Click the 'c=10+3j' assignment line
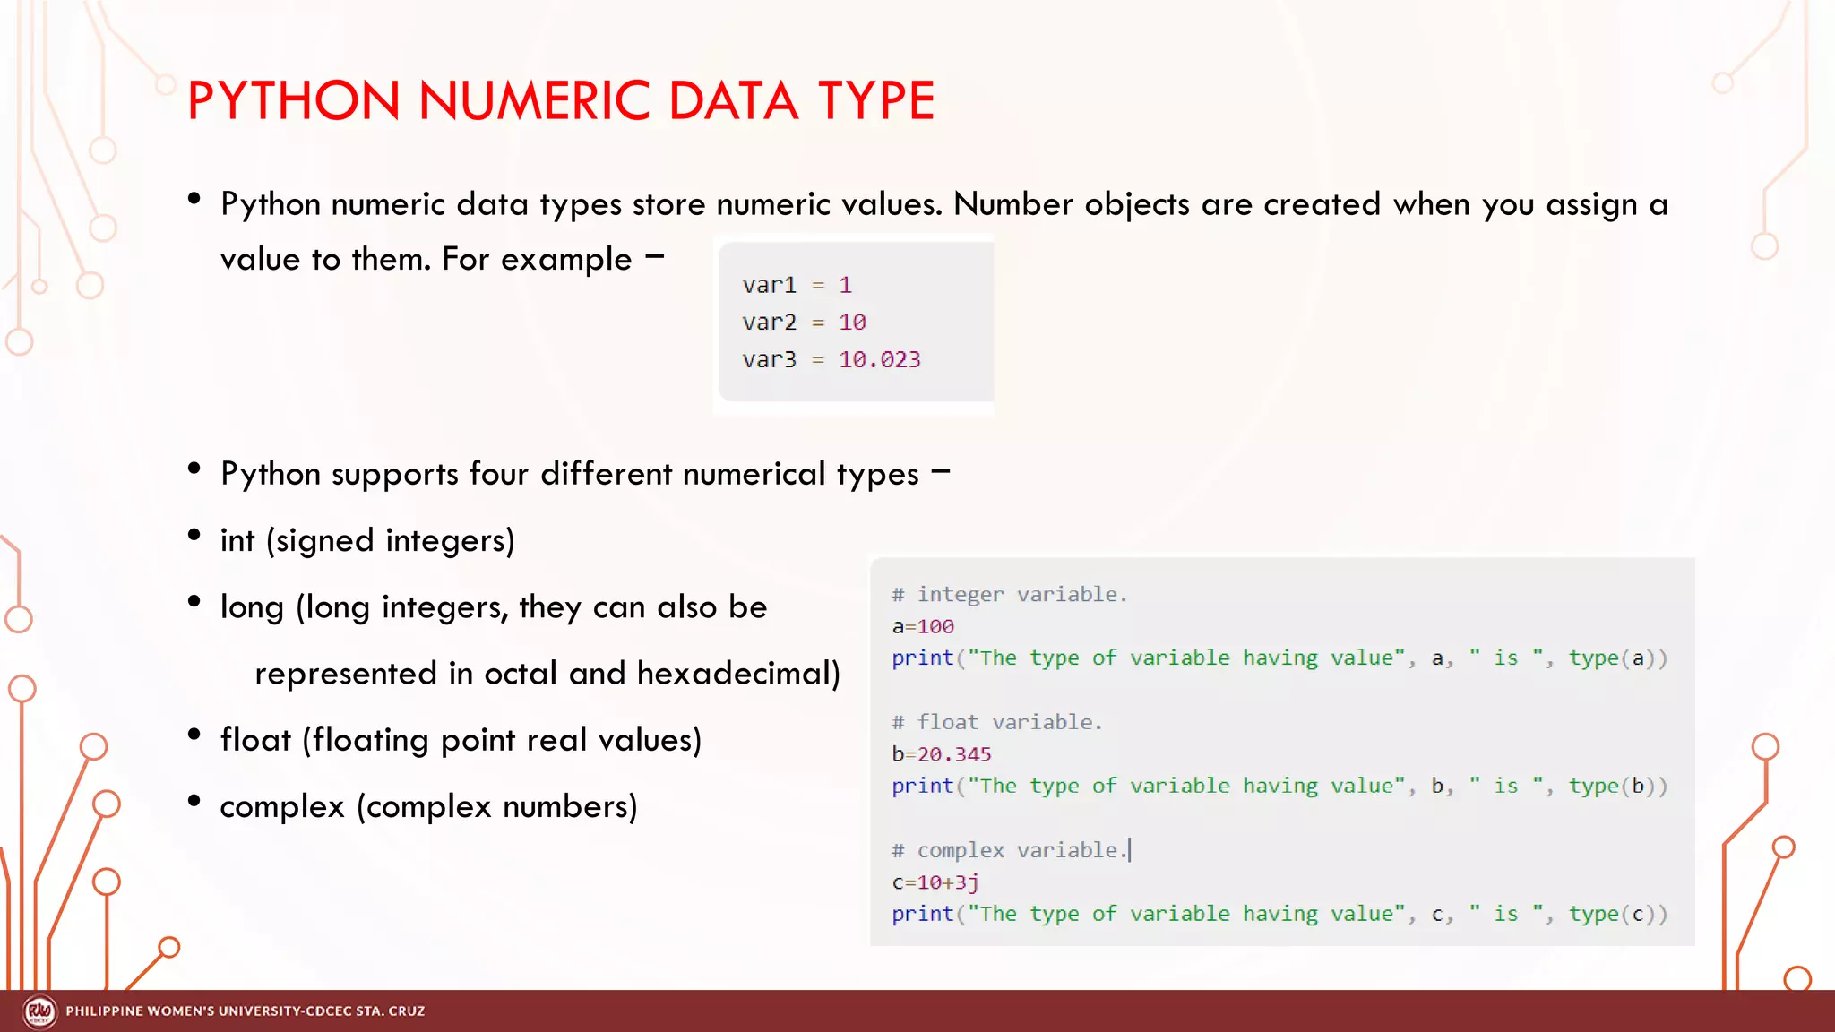 point(935,882)
